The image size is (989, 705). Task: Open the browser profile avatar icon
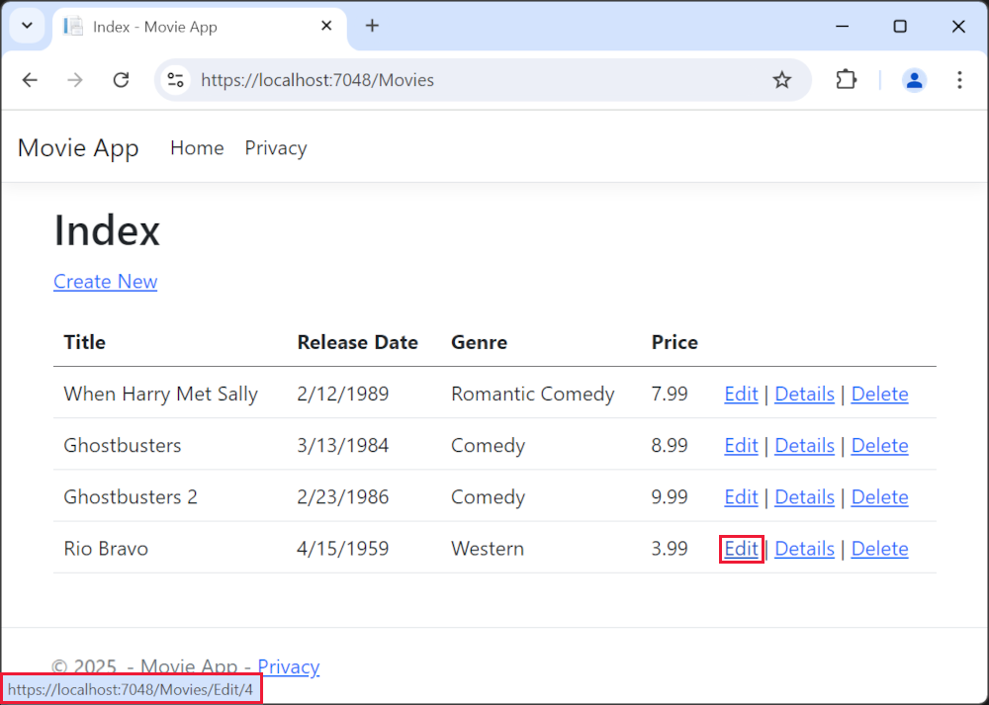pos(914,80)
